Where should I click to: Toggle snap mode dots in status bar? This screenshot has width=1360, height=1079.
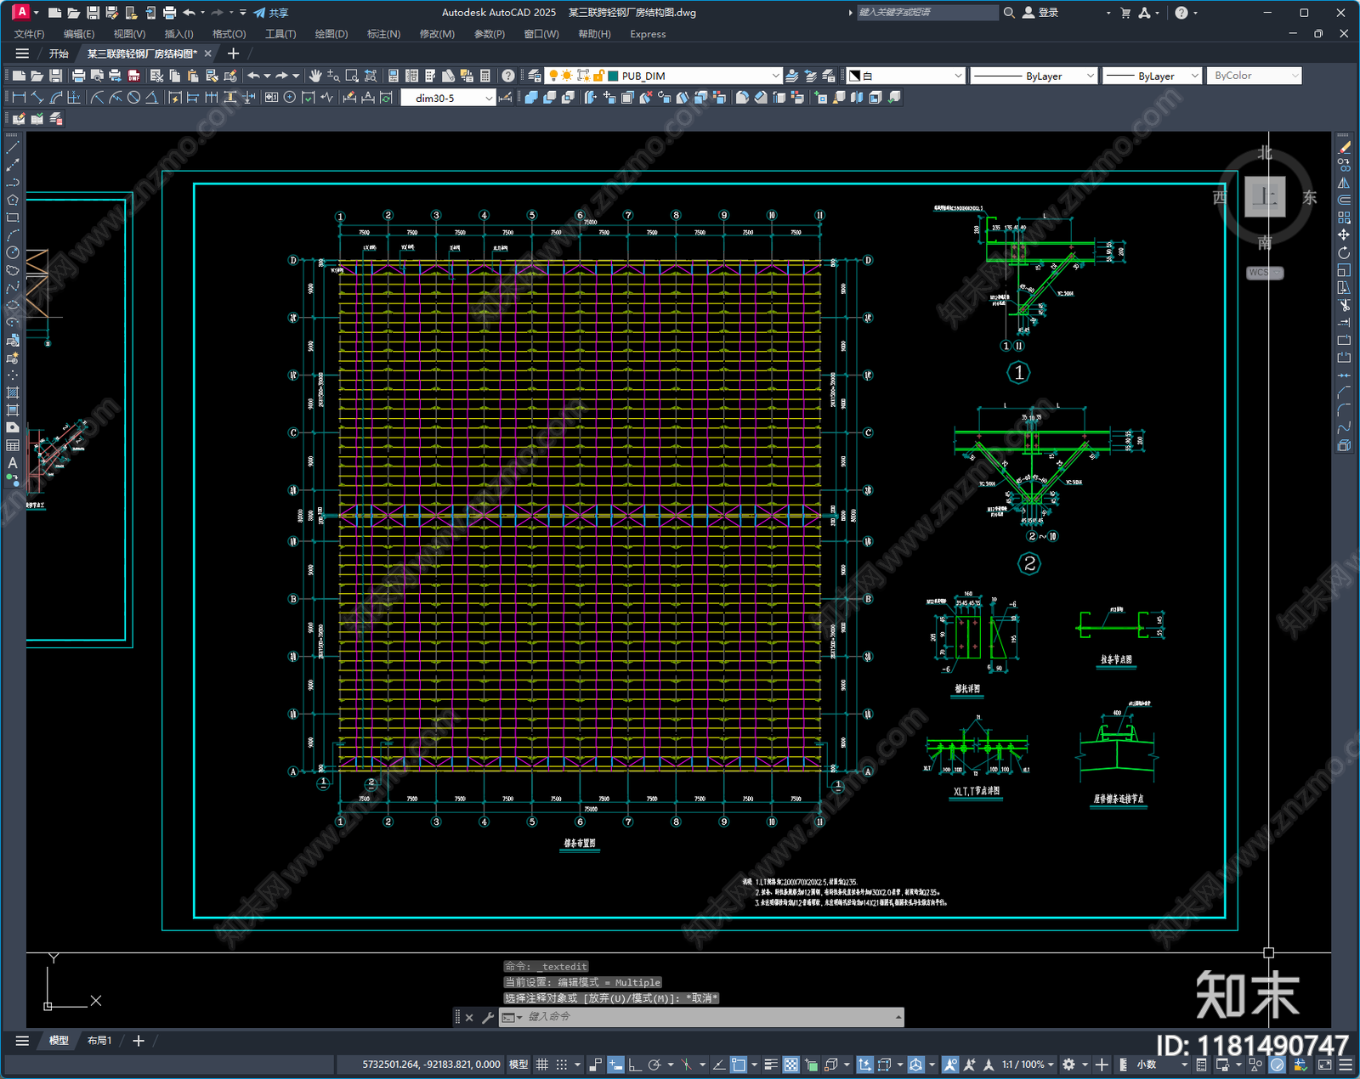(561, 1065)
